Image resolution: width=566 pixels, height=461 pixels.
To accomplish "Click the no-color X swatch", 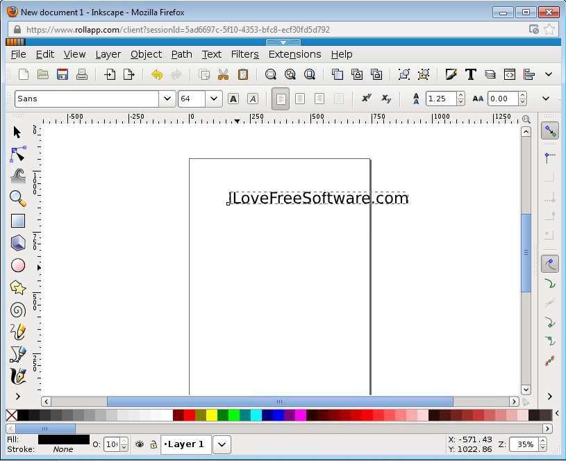I will point(12,415).
